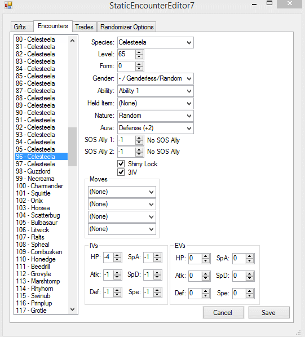
Task: Increase the Spe IV with up arrow
Action: click(157, 290)
